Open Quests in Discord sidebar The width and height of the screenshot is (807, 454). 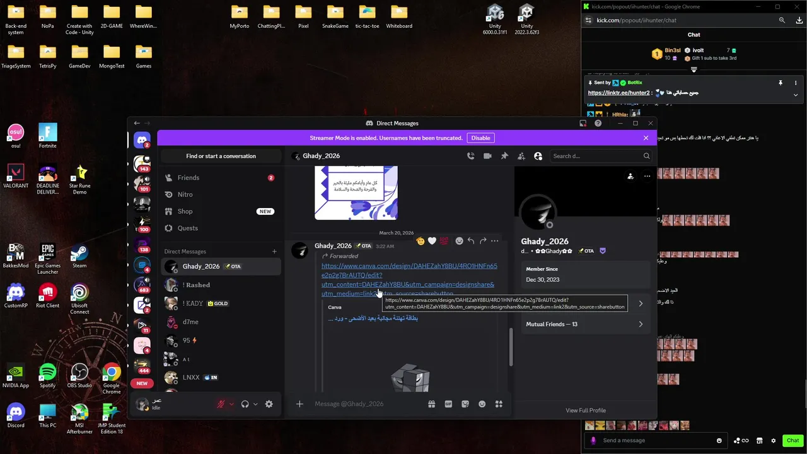tap(221, 228)
